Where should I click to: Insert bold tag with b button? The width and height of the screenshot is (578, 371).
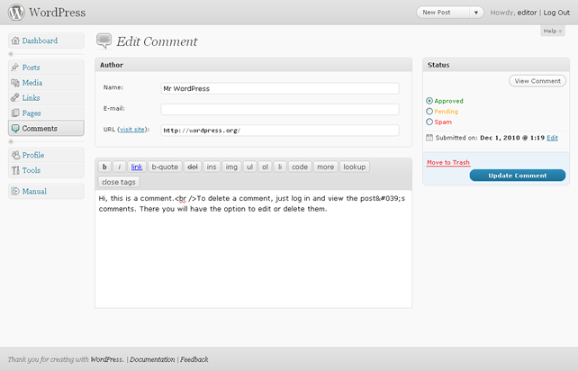[x=104, y=167]
